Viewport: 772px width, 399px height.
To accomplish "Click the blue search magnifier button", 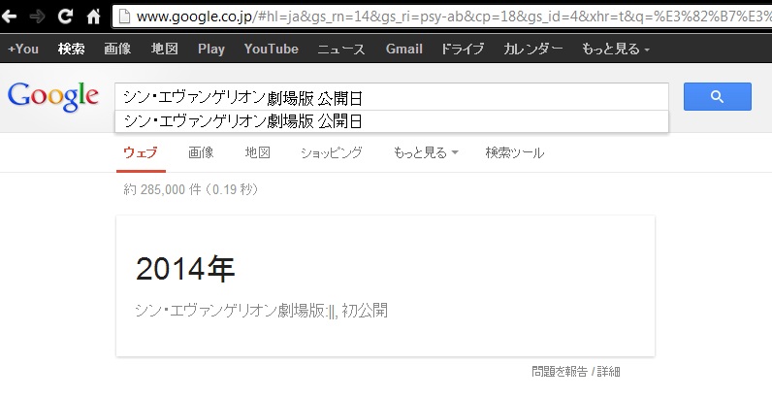I will [x=717, y=96].
